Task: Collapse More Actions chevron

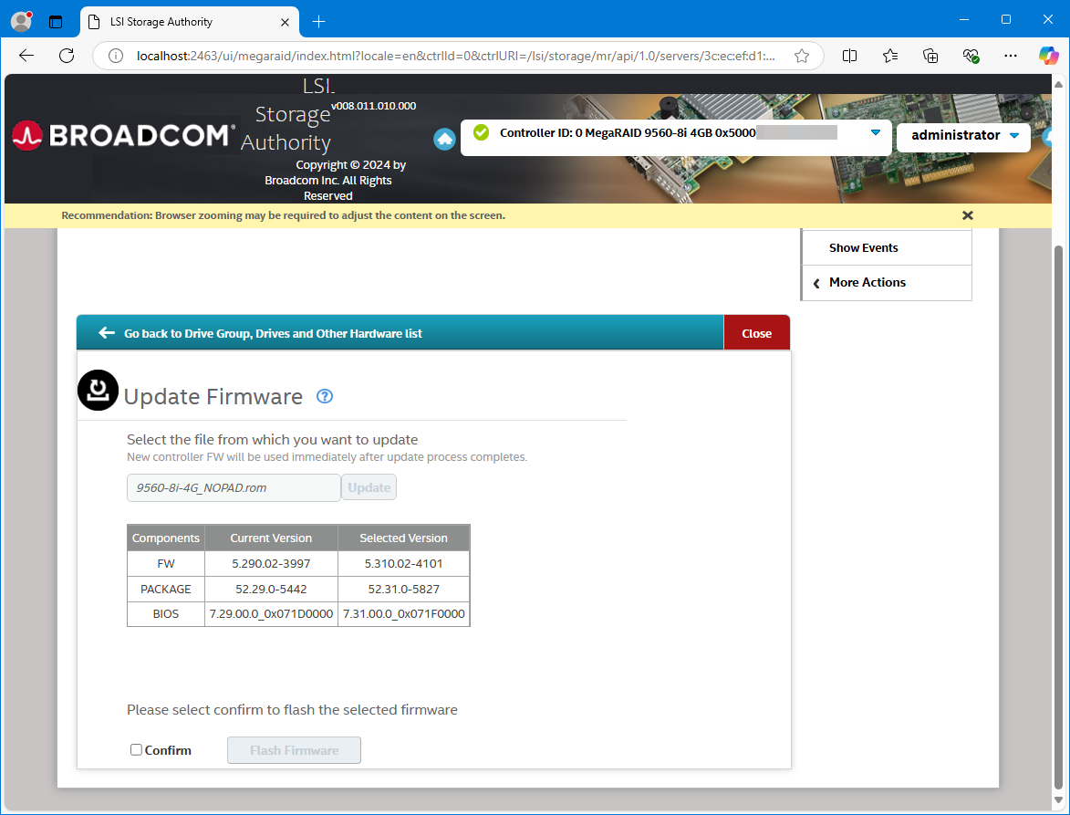Action: pos(816,283)
